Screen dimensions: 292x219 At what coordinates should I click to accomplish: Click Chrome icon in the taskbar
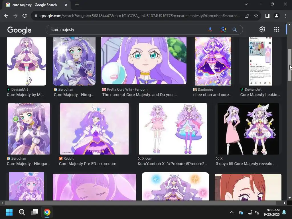pyautogui.click(x=47, y=212)
